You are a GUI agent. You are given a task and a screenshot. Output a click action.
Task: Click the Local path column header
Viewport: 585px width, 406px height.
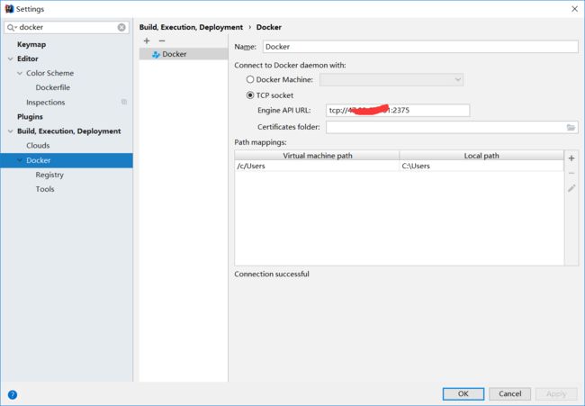click(481, 156)
